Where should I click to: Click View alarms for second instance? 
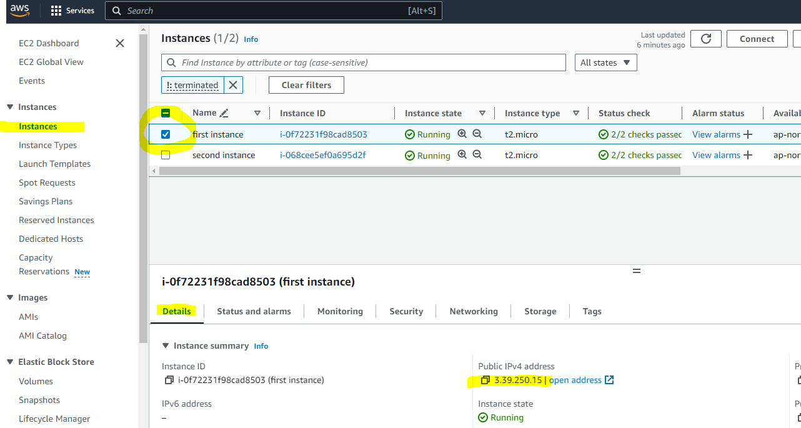click(x=716, y=155)
